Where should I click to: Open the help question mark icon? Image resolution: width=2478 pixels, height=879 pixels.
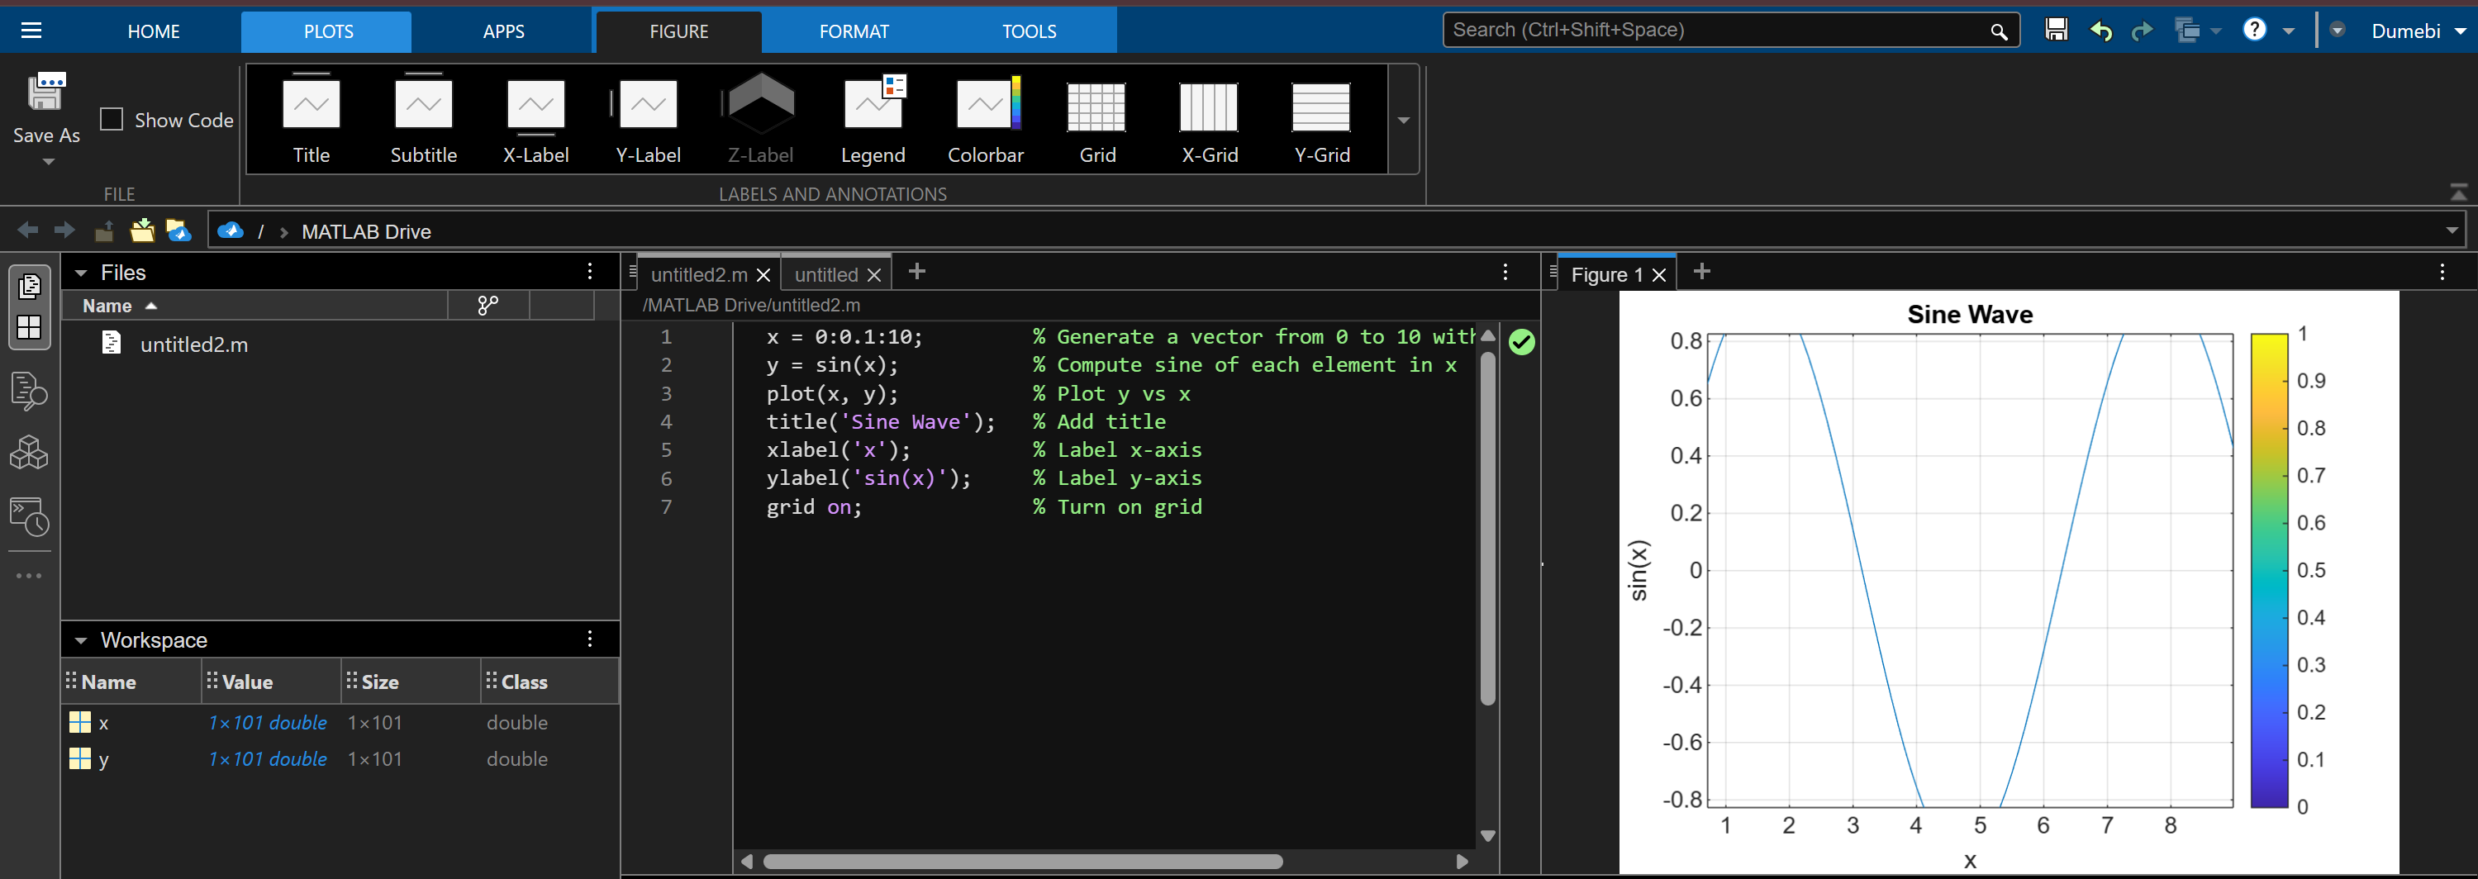[x=2254, y=30]
